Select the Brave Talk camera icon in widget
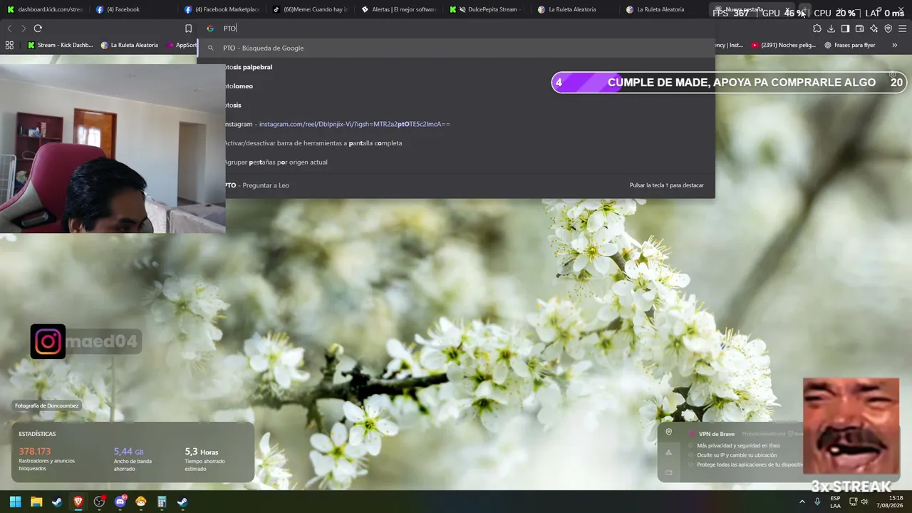 [668, 472]
